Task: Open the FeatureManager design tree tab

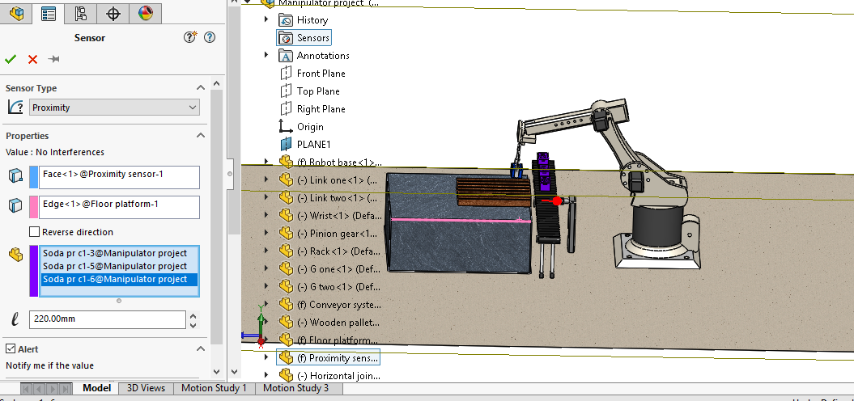Action: click(x=16, y=14)
